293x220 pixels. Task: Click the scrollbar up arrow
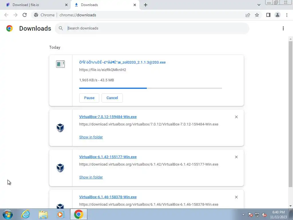pyautogui.click(x=290, y=39)
